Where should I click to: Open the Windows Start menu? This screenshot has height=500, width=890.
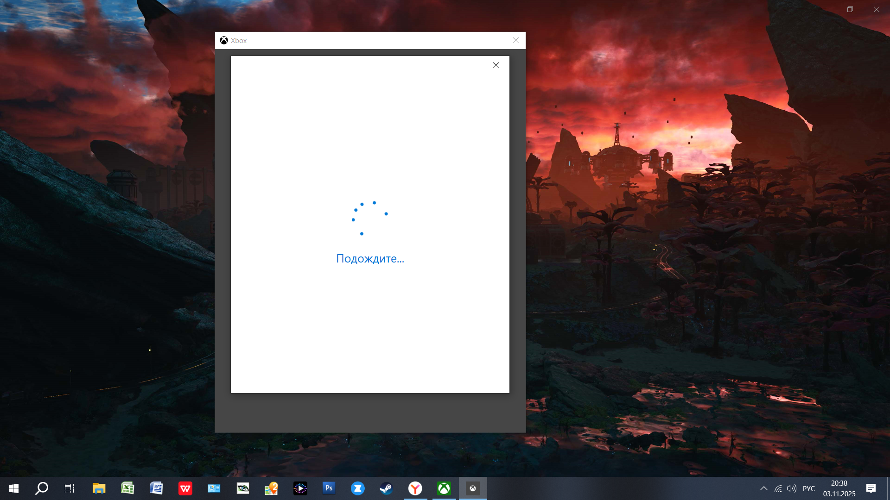14,488
